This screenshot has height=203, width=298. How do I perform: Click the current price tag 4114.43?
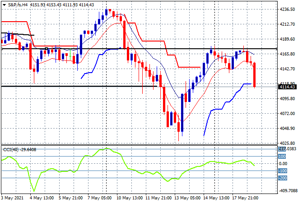[287, 87]
